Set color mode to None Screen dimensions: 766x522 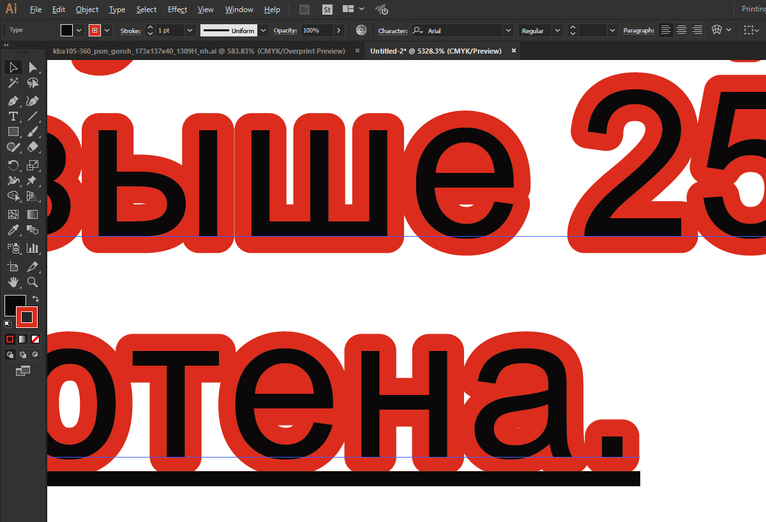point(35,339)
